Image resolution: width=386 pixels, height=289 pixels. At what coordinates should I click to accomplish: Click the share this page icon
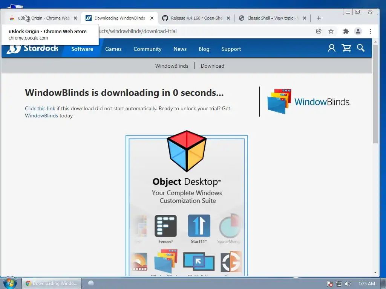coord(319,31)
